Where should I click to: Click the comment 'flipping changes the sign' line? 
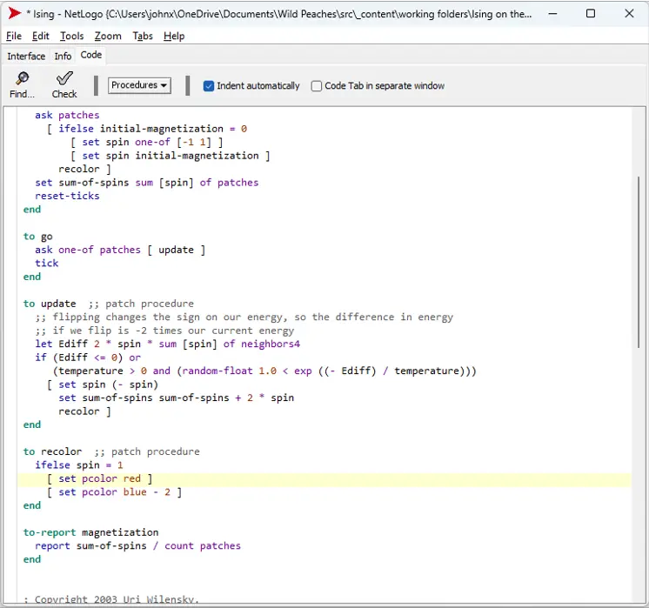pyautogui.click(x=244, y=317)
